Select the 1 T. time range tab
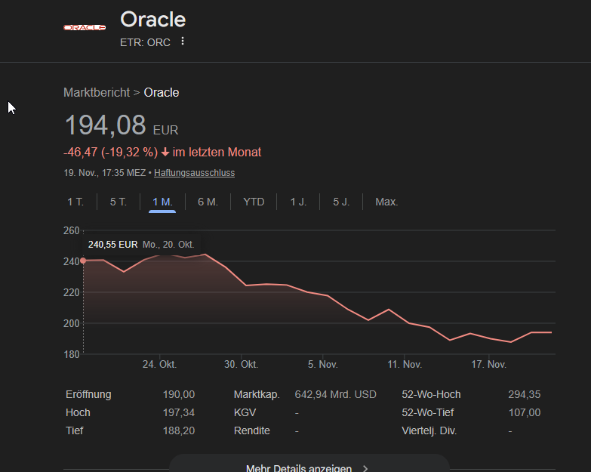 coord(75,202)
